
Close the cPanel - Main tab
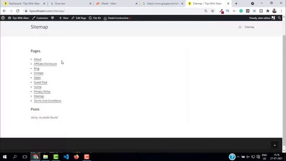pyautogui.click(x=136, y=4)
